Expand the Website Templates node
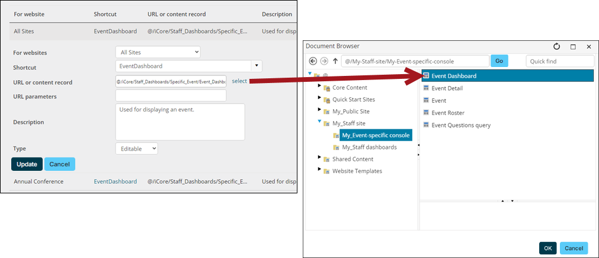 tap(319, 169)
